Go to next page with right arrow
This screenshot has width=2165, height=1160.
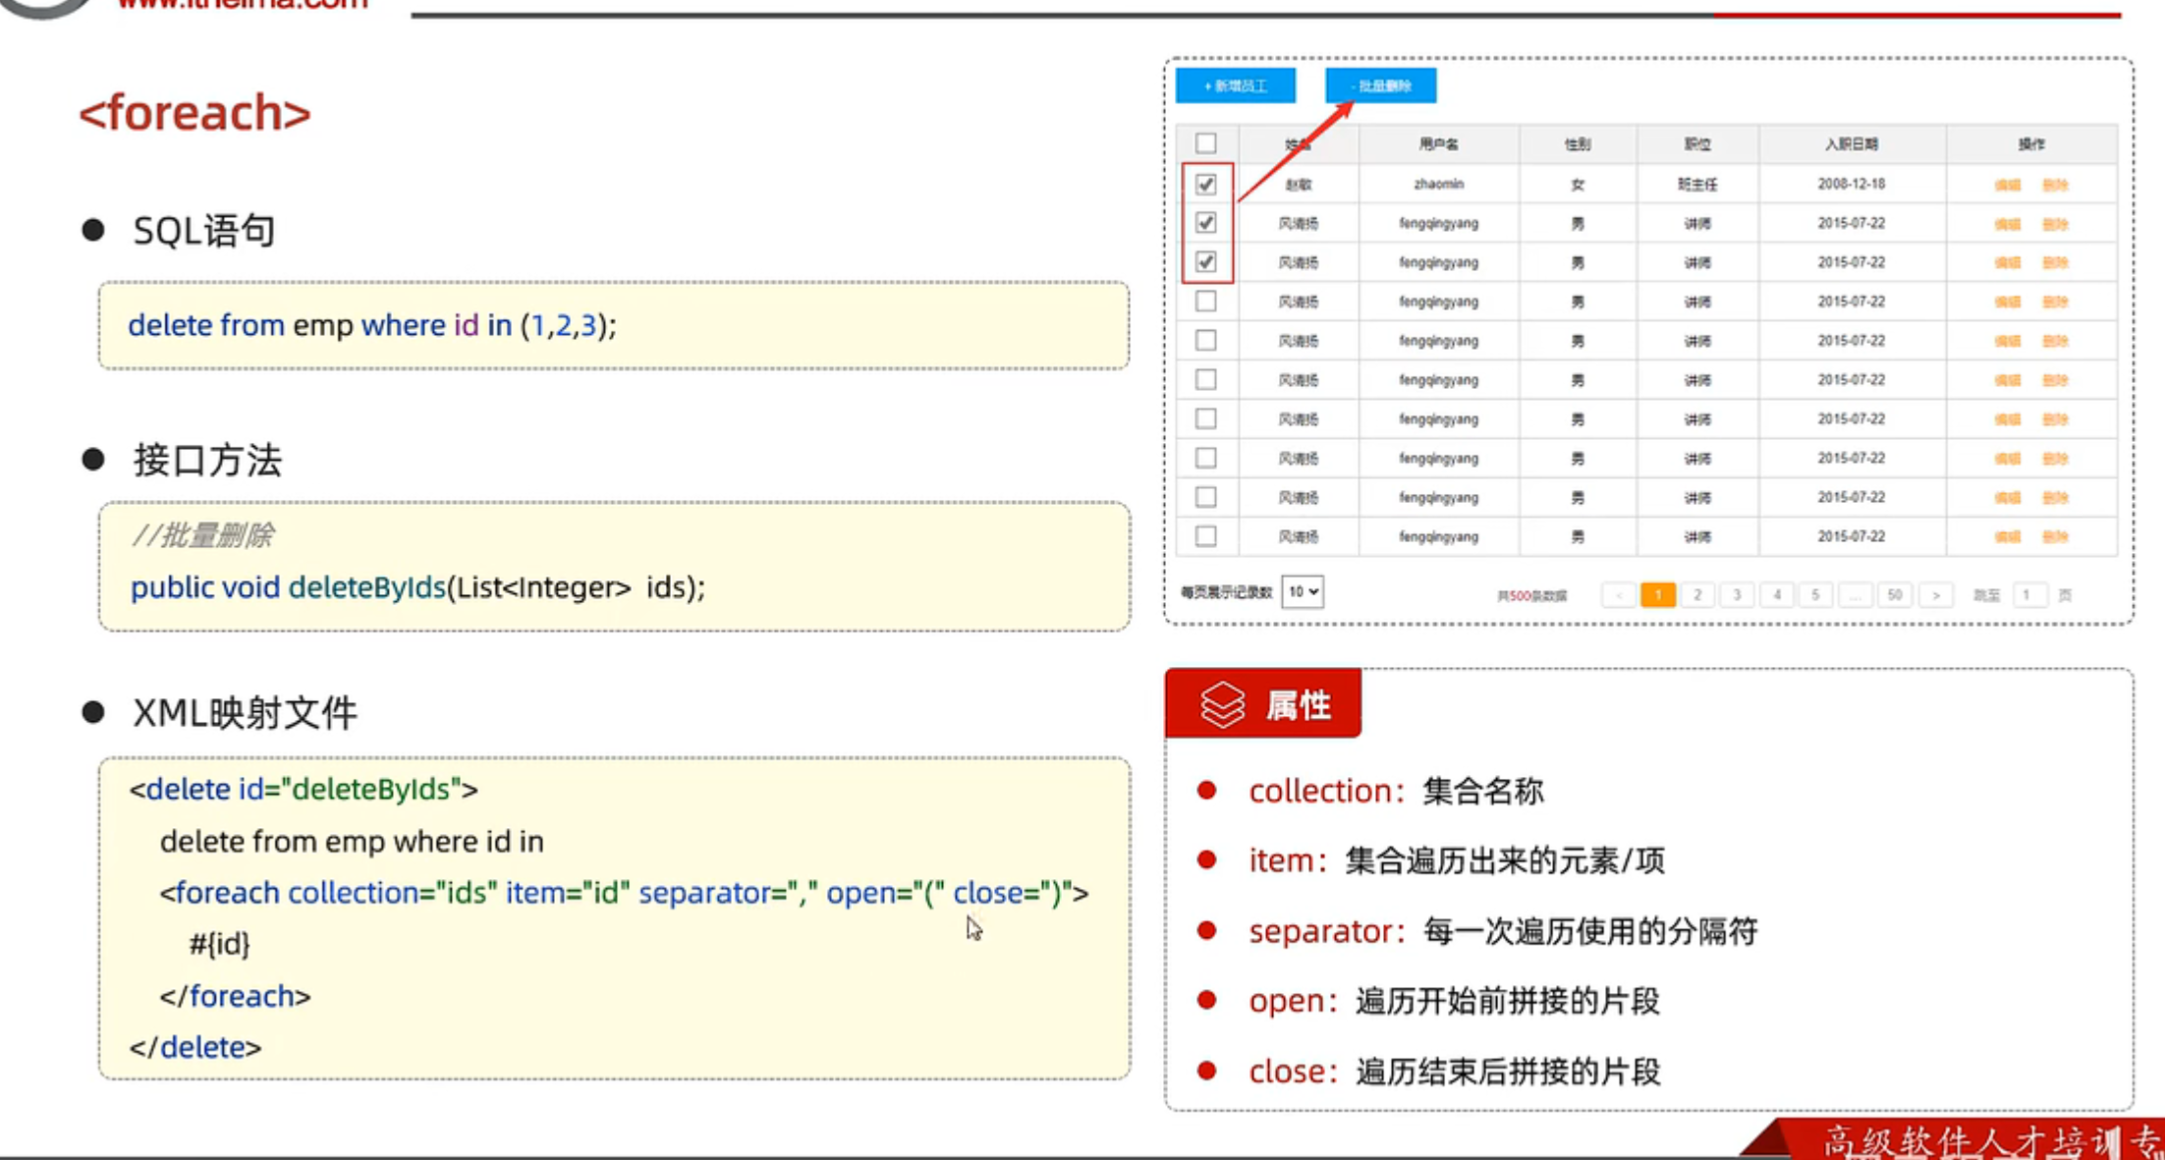pos(1935,595)
